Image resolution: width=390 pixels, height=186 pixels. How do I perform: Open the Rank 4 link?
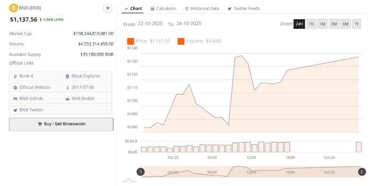click(x=35, y=76)
